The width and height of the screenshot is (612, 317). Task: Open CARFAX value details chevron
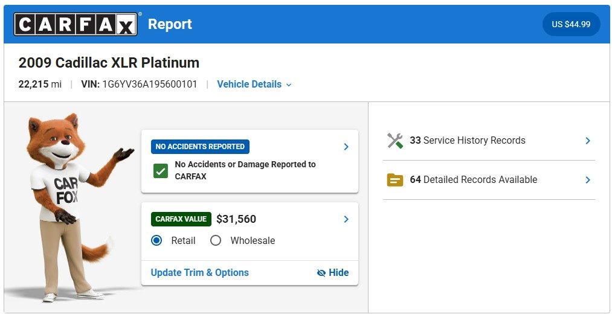pyautogui.click(x=346, y=219)
